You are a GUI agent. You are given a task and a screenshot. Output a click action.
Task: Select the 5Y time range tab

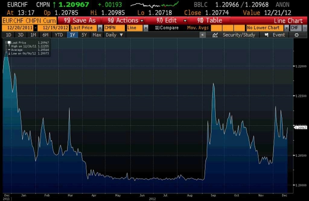pyautogui.click(x=84, y=35)
